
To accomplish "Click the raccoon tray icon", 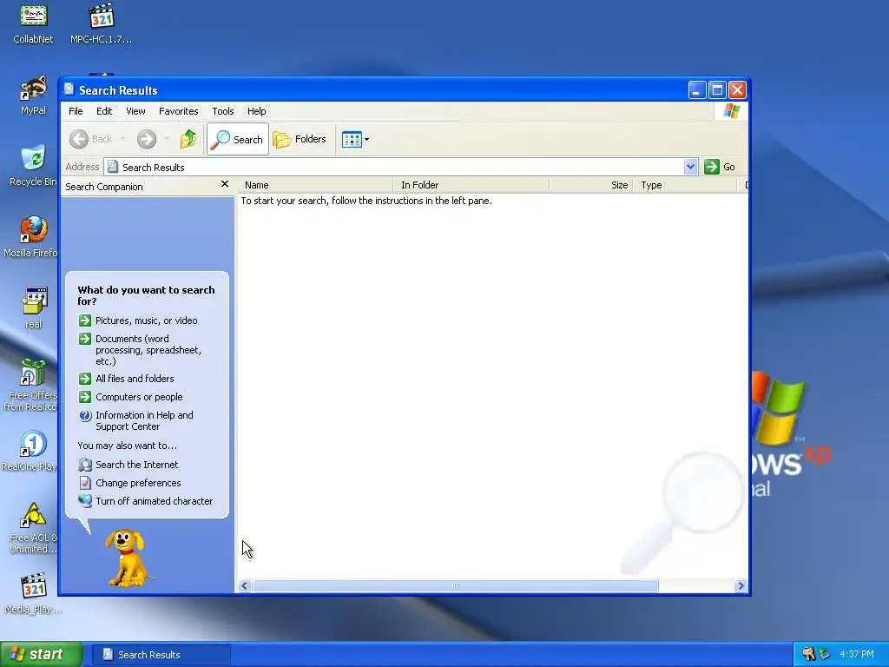I will click(808, 655).
